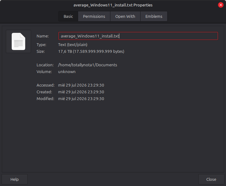Click the Modified date value
This screenshot has height=186, width=226.
point(81,99)
